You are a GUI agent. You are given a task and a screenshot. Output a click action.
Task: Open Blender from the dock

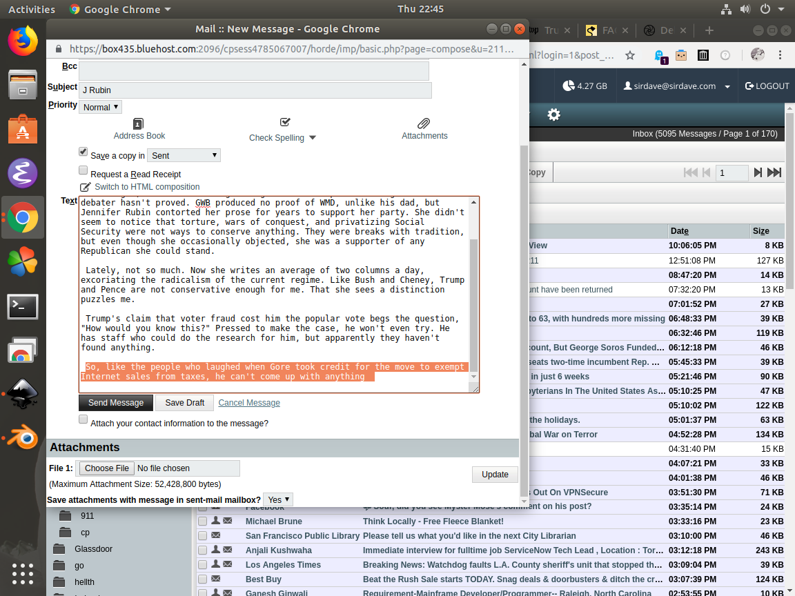pyautogui.click(x=23, y=437)
